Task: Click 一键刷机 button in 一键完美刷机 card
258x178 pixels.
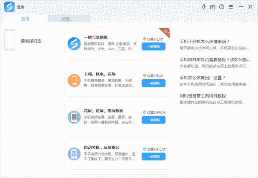Action: click(x=154, y=47)
